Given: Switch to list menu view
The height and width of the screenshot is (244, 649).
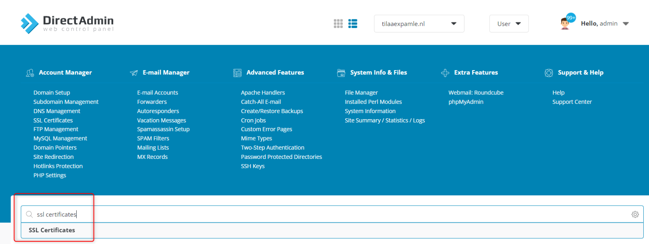Looking at the screenshot, I should click(353, 24).
